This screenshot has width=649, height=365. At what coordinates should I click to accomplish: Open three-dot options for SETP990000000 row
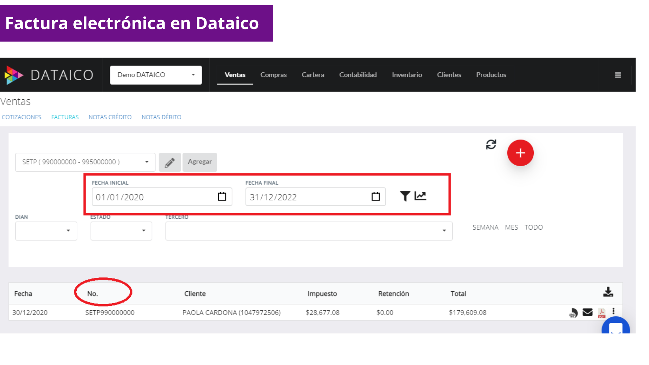click(614, 311)
